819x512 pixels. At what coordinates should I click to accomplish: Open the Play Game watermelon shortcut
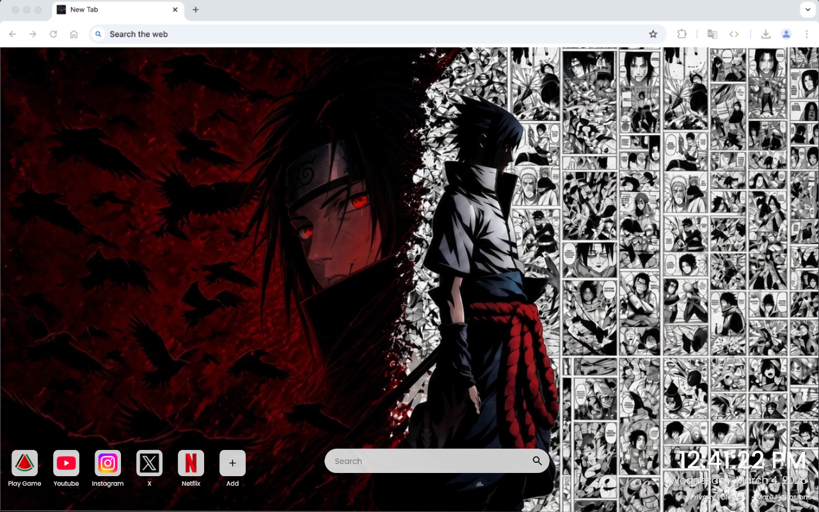[x=24, y=463]
